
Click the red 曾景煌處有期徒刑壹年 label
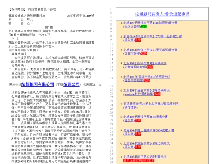[x=139, y=160]
